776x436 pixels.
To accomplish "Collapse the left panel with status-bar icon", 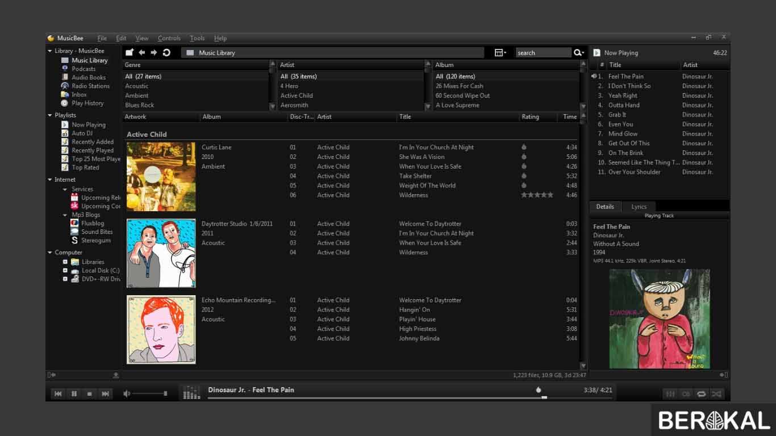I will [x=51, y=375].
